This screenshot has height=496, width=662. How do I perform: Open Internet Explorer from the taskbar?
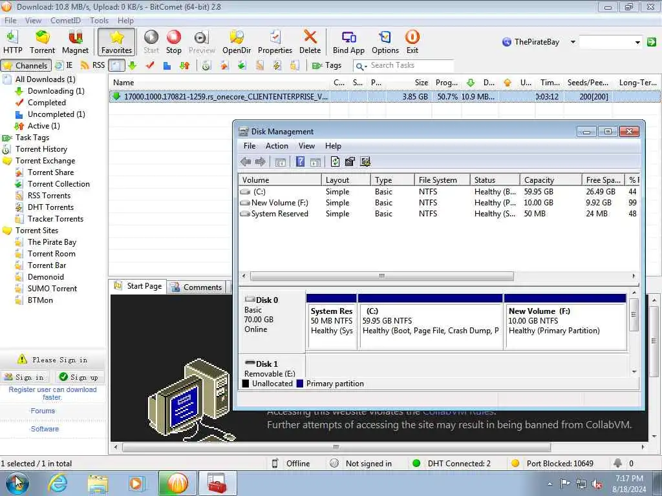click(x=57, y=483)
